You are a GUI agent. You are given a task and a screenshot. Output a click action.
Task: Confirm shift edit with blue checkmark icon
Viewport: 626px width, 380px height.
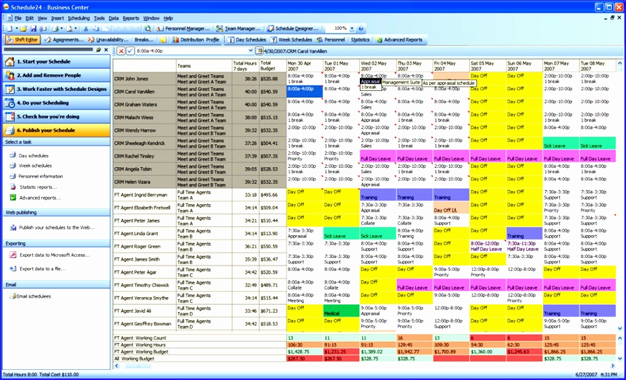(130, 51)
